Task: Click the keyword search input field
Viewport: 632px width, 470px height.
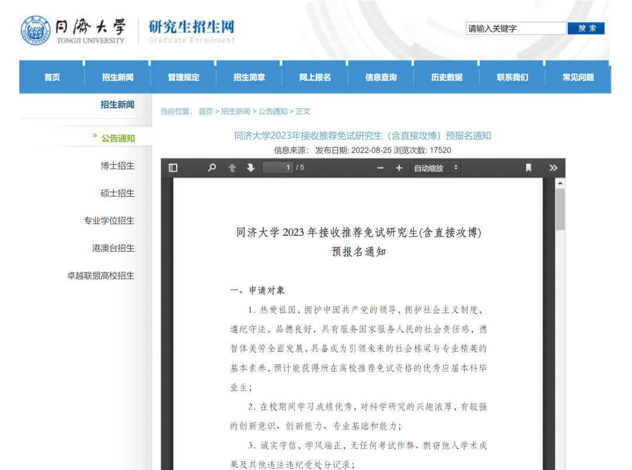Action: [516, 28]
